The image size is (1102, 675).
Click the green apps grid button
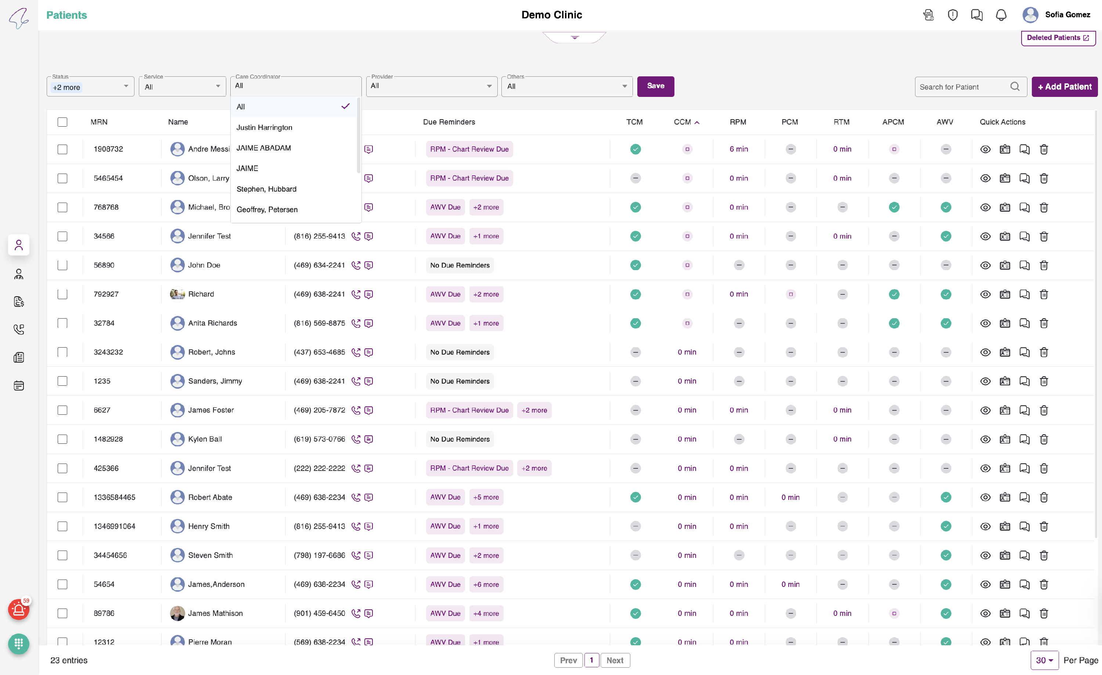(x=18, y=644)
